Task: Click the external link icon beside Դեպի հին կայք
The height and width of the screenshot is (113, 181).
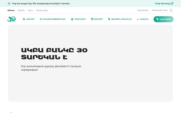Action: point(172,4)
